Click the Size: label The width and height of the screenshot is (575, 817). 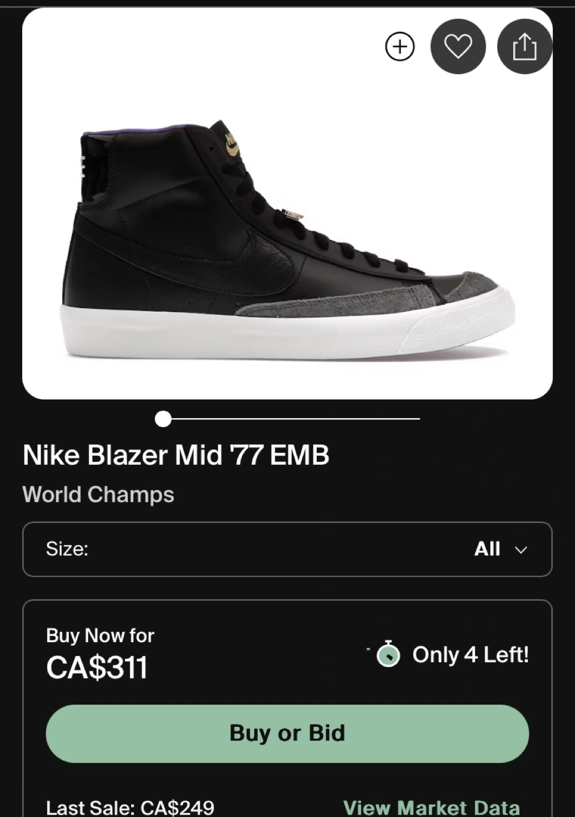(67, 549)
